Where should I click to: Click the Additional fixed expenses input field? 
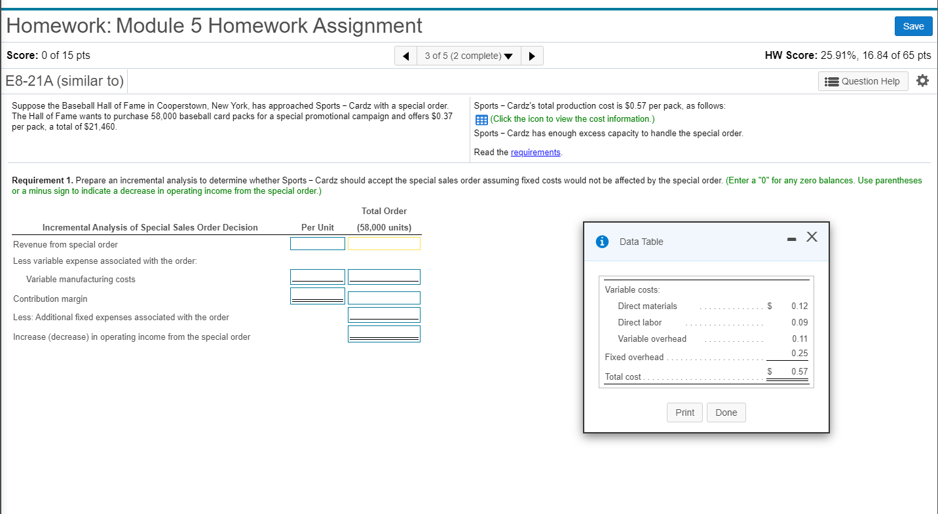[x=384, y=314]
